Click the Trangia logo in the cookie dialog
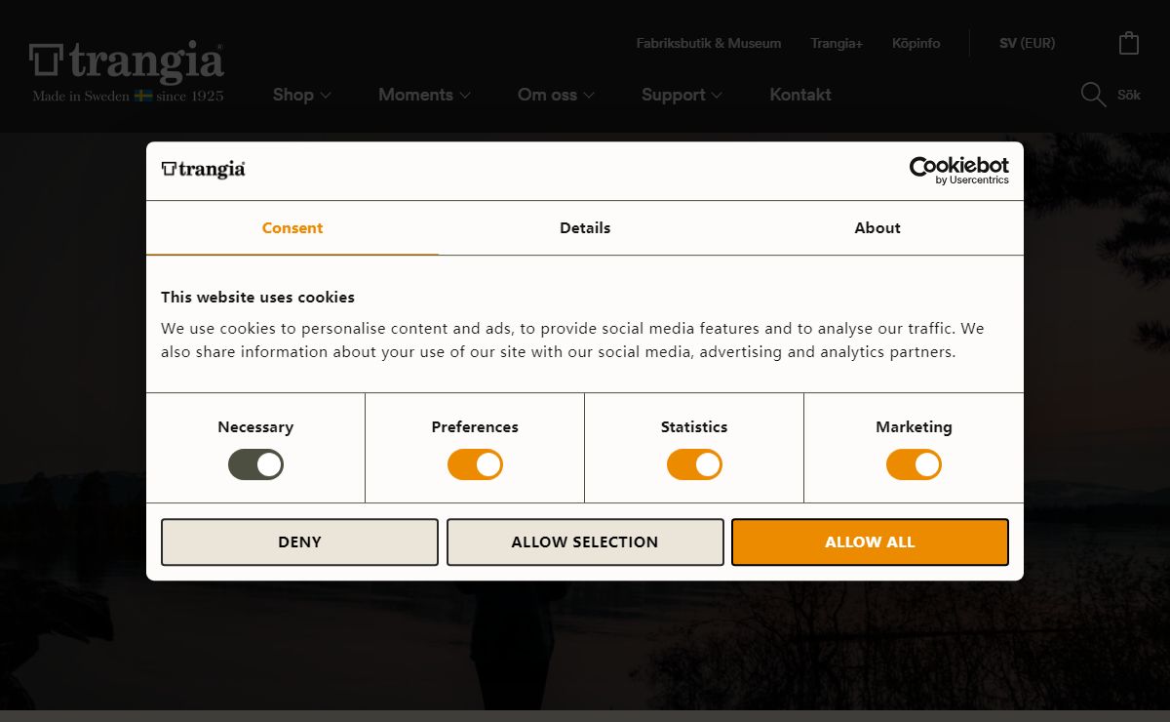The image size is (1170, 722). 203,170
